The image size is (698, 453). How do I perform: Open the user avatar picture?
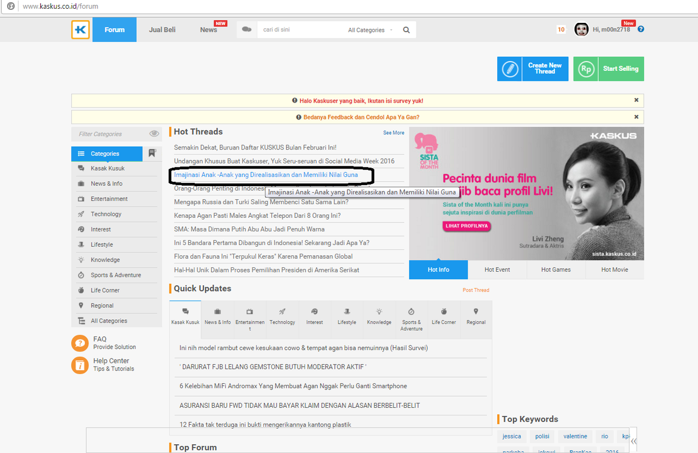[x=581, y=29]
